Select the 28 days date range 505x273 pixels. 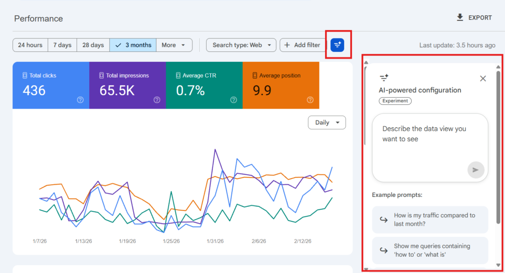(93, 45)
